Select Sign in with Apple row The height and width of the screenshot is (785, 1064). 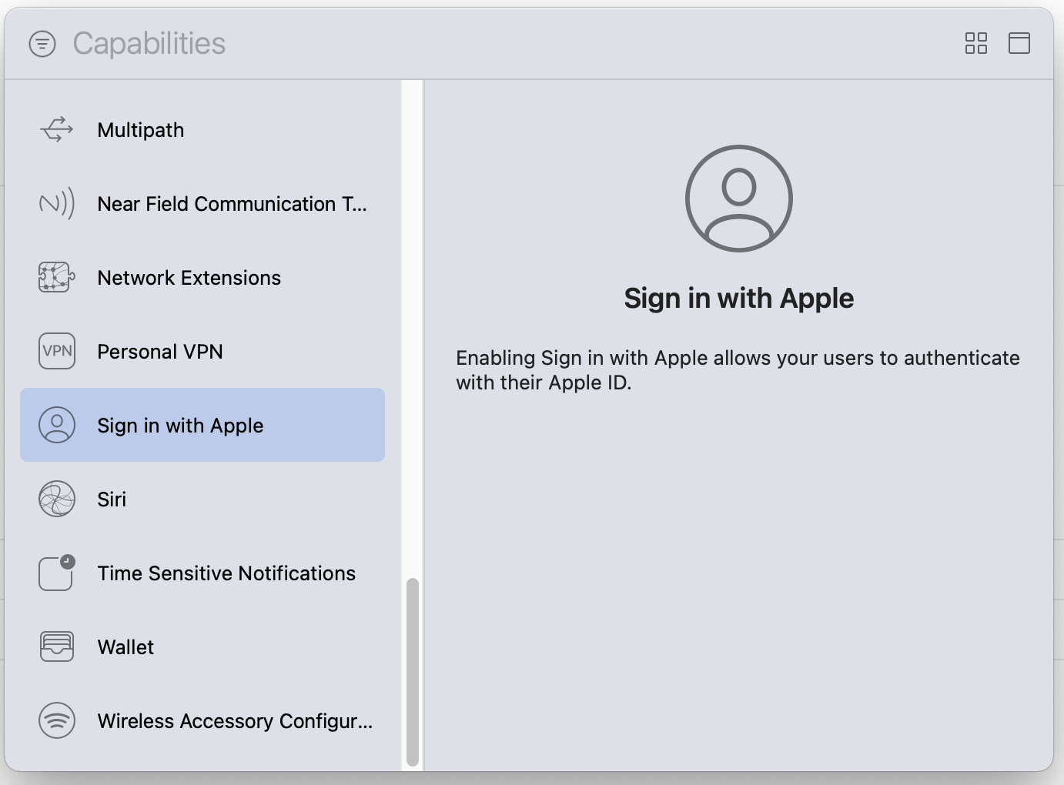point(202,425)
